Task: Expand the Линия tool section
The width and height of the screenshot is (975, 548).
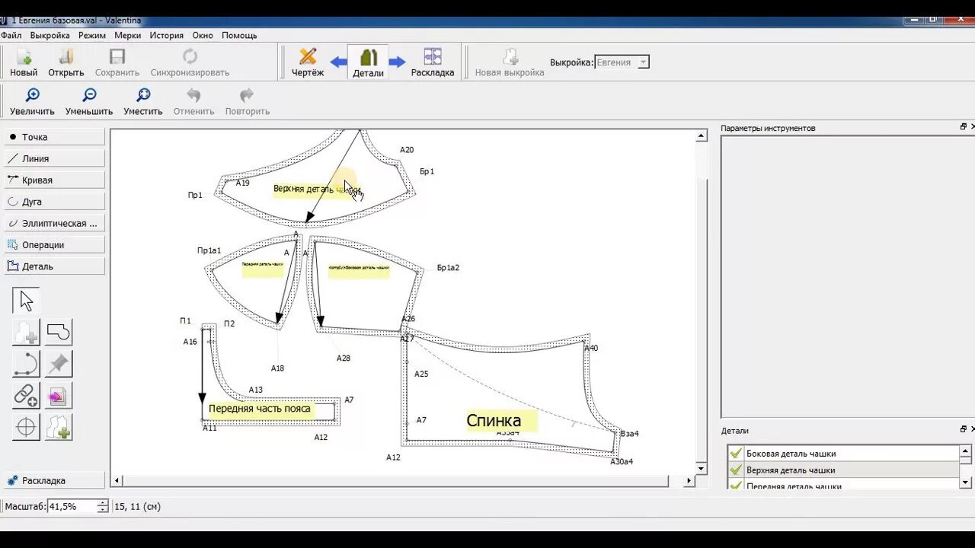Action: pyautogui.click(x=53, y=158)
